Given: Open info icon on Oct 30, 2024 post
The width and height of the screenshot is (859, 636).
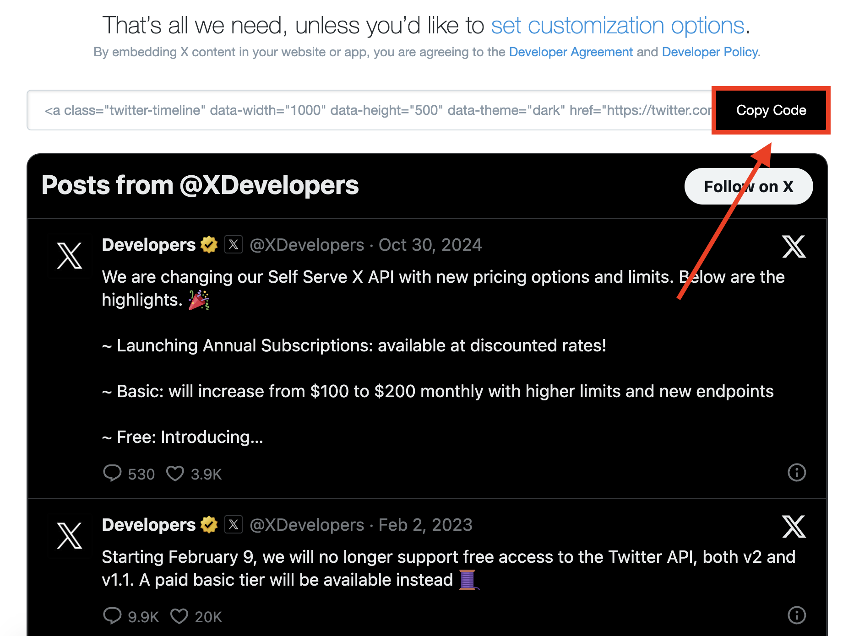Looking at the screenshot, I should tap(797, 473).
